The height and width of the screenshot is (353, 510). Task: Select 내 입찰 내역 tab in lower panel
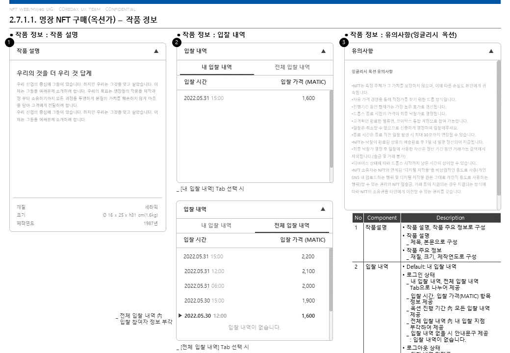tap(216, 225)
